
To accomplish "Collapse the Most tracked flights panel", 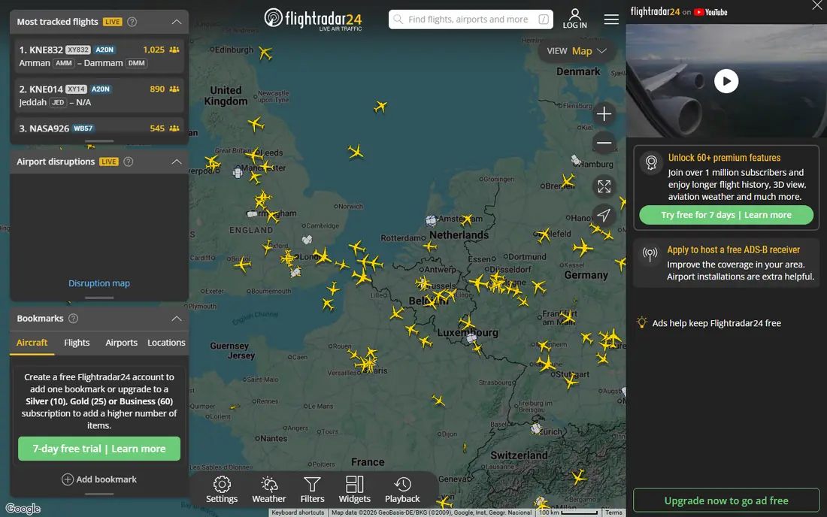I will click(x=177, y=22).
